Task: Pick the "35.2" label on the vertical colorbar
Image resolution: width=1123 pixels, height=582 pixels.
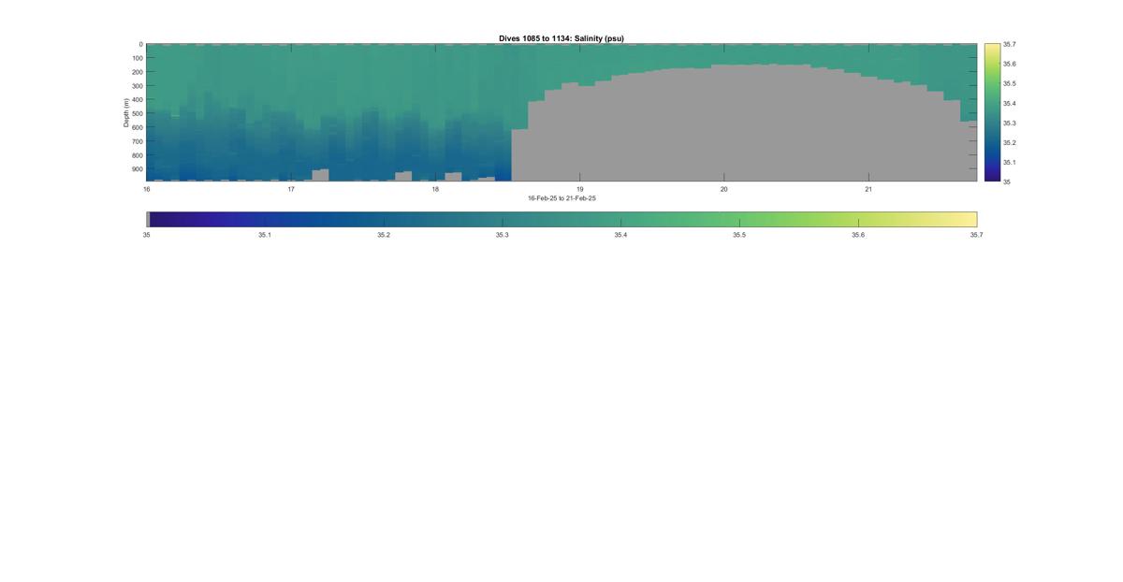Action: (1009, 142)
